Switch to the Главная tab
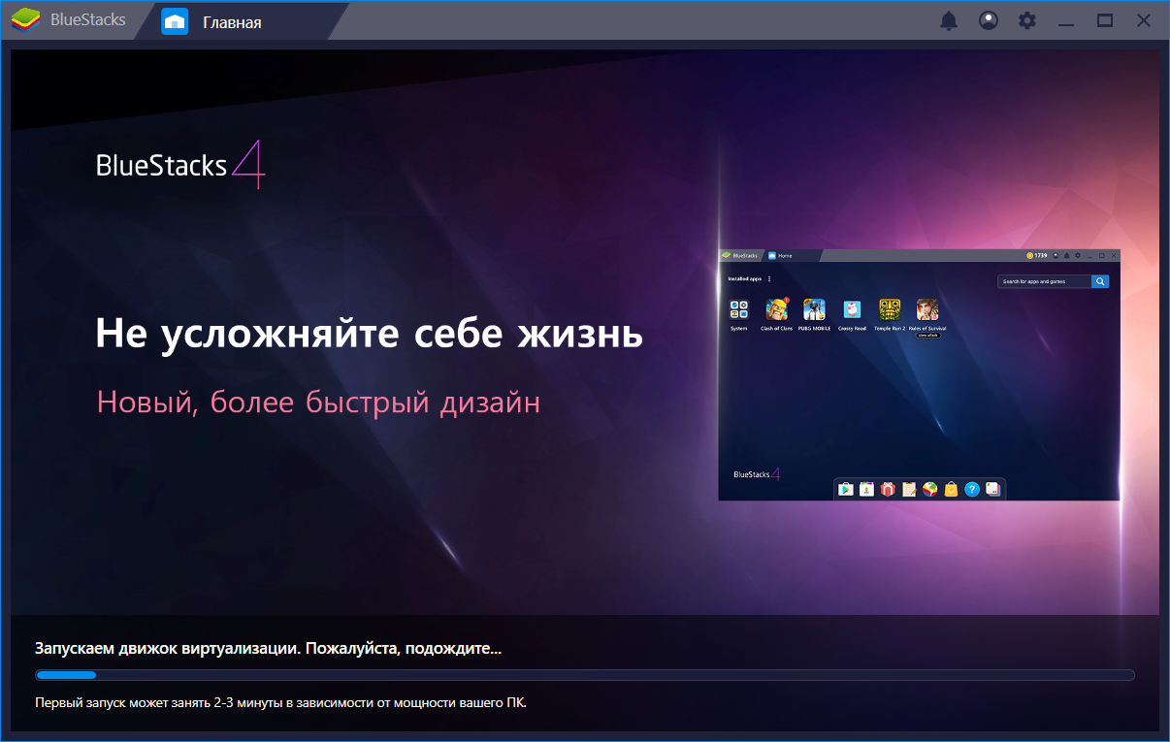The height and width of the screenshot is (742, 1170). [230, 20]
